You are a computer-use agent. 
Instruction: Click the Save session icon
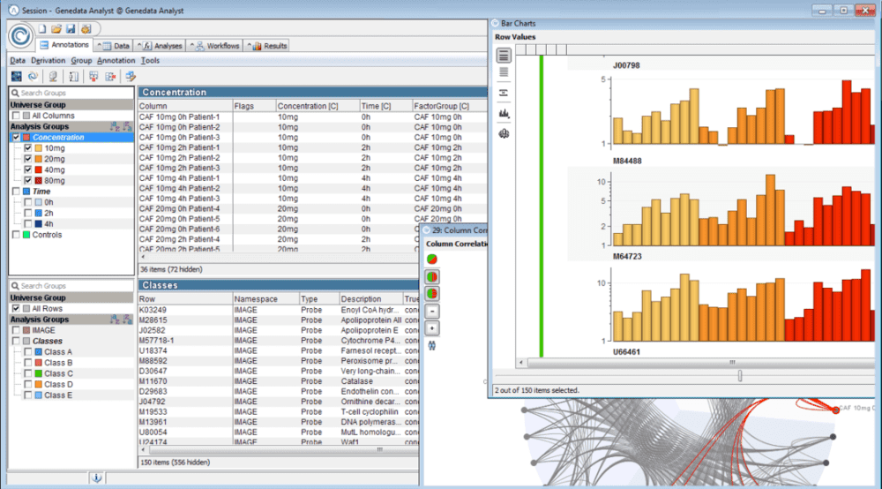pyautogui.click(x=69, y=29)
